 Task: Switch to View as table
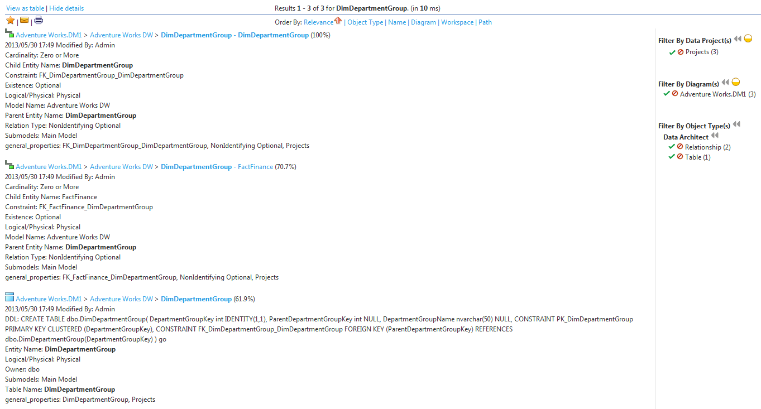25,8
